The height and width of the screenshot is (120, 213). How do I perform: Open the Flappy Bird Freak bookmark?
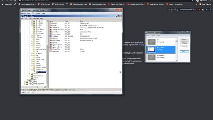pyautogui.click(x=116, y=4)
